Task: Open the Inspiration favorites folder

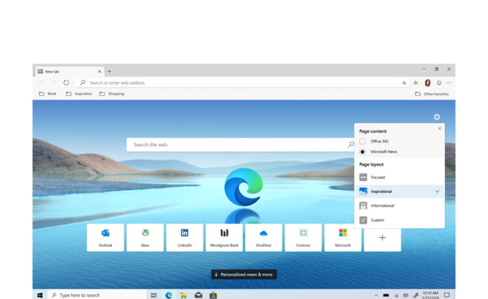Action: [x=79, y=94]
